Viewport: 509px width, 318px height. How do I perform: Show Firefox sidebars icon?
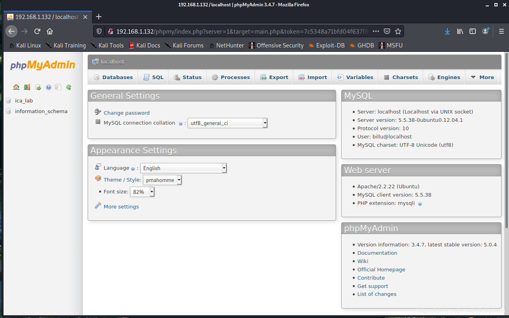(x=473, y=31)
